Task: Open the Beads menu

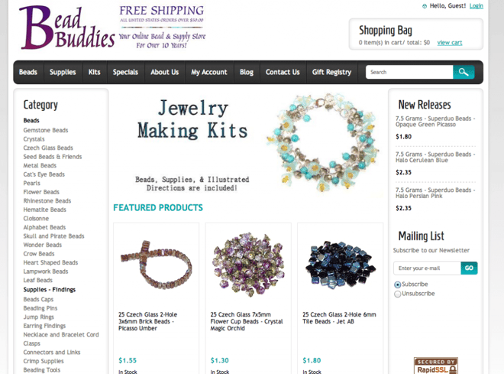Action: 28,72
